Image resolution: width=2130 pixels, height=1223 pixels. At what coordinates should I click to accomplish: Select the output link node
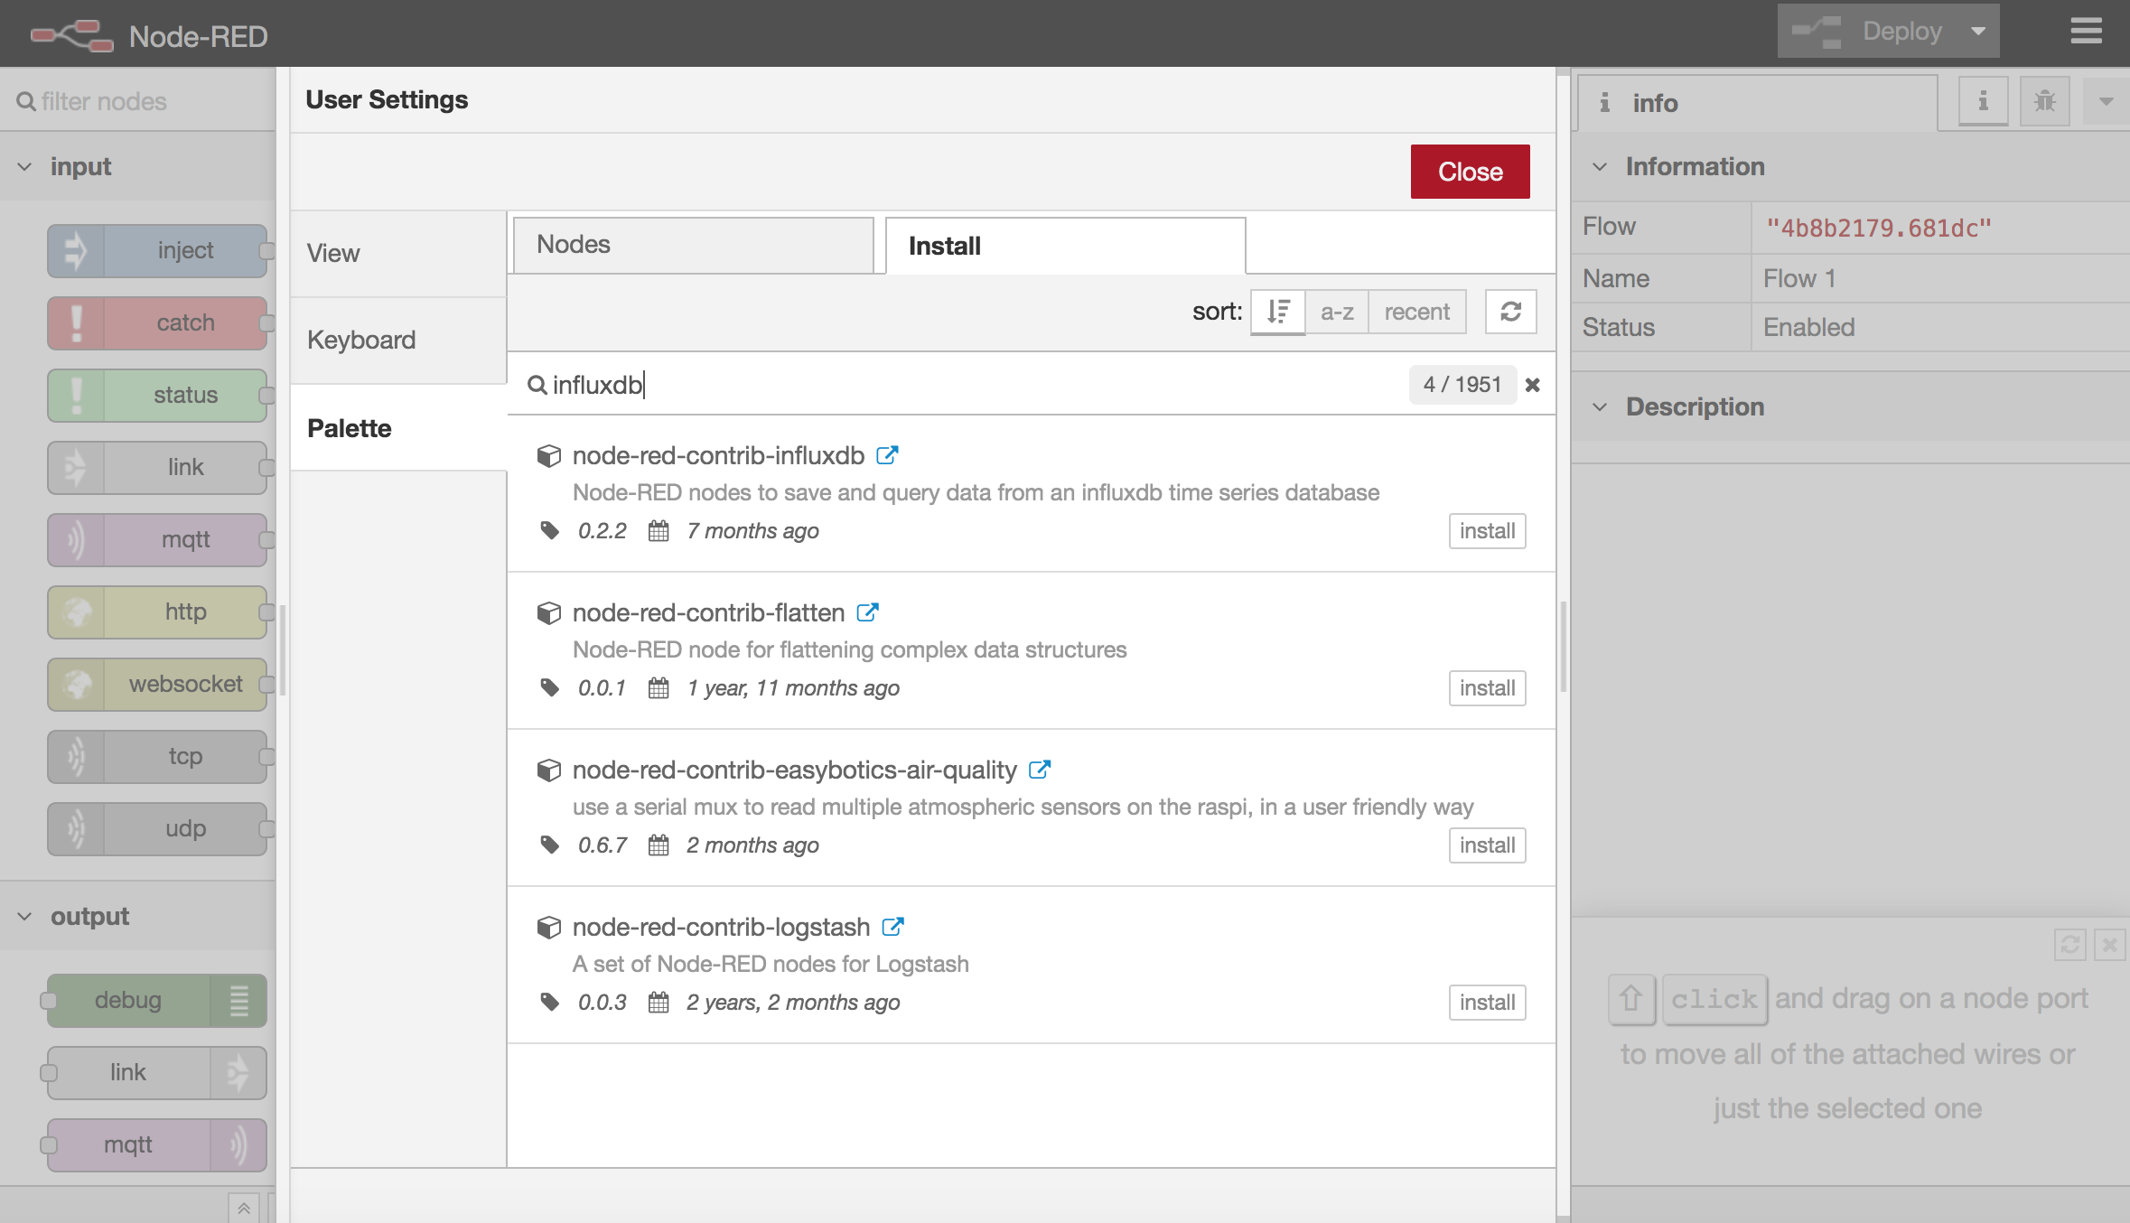click(157, 1073)
